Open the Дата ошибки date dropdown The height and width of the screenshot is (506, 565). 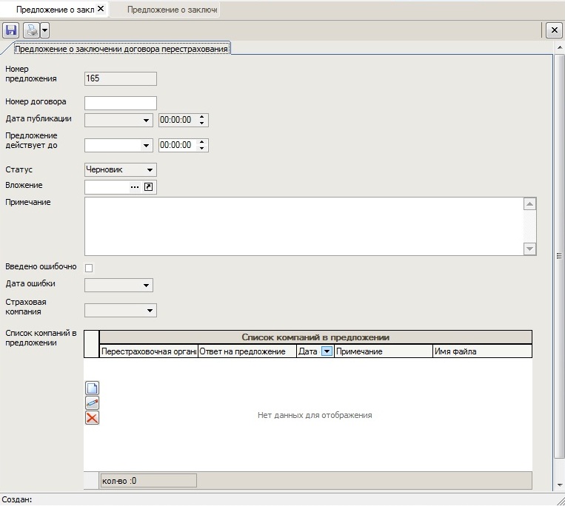(145, 286)
